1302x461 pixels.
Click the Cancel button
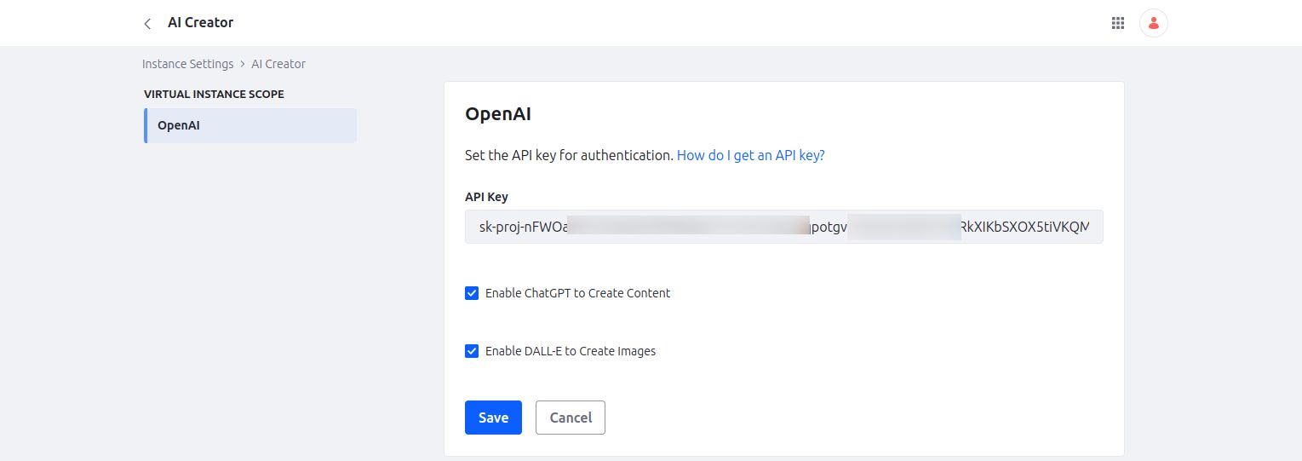[x=571, y=418]
